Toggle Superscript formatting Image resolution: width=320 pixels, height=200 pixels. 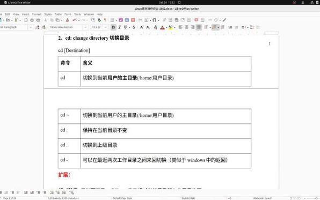point(142,27)
